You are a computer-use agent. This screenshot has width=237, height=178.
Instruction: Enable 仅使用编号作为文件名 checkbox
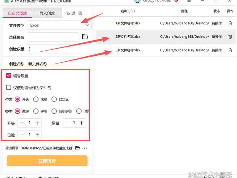(9, 87)
